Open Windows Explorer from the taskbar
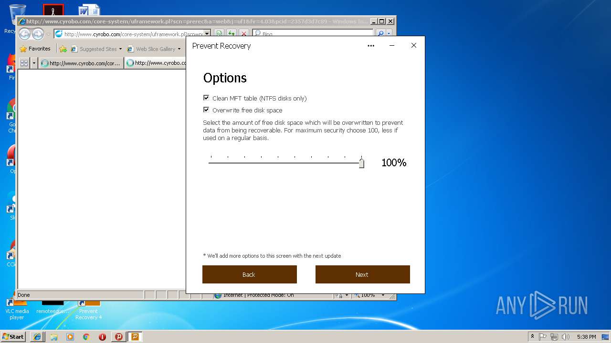Screen dimensions: 611x343 click(x=54, y=336)
